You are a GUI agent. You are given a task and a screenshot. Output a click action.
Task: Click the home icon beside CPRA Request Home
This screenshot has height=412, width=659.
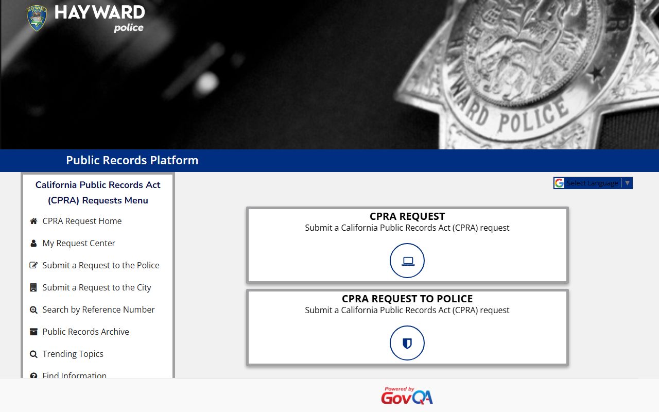click(x=33, y=221)
